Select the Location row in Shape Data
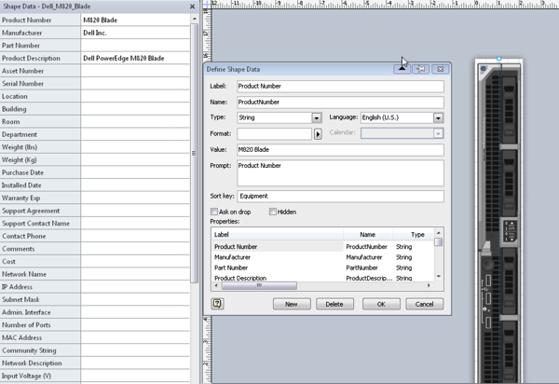 click(x=95, y=96)
